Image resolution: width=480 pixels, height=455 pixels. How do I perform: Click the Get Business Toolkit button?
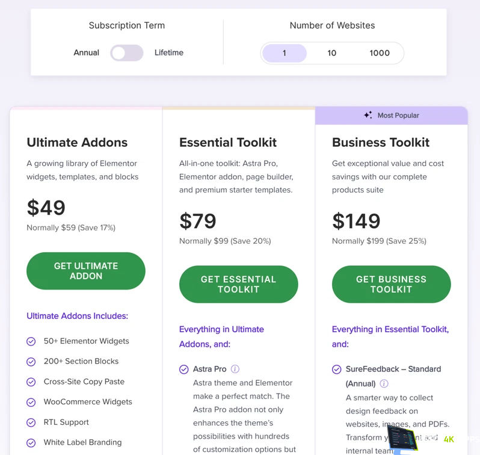point(391,284)
